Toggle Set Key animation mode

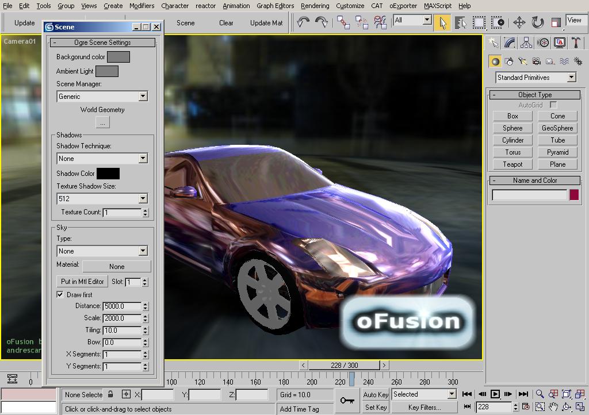click(x=376, y=407)
